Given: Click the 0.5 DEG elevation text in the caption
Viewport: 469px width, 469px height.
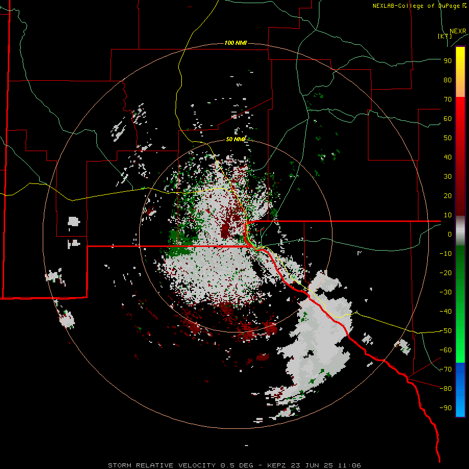Looking at the screenshot, I should pyautogui.click(x=237, y=465).
